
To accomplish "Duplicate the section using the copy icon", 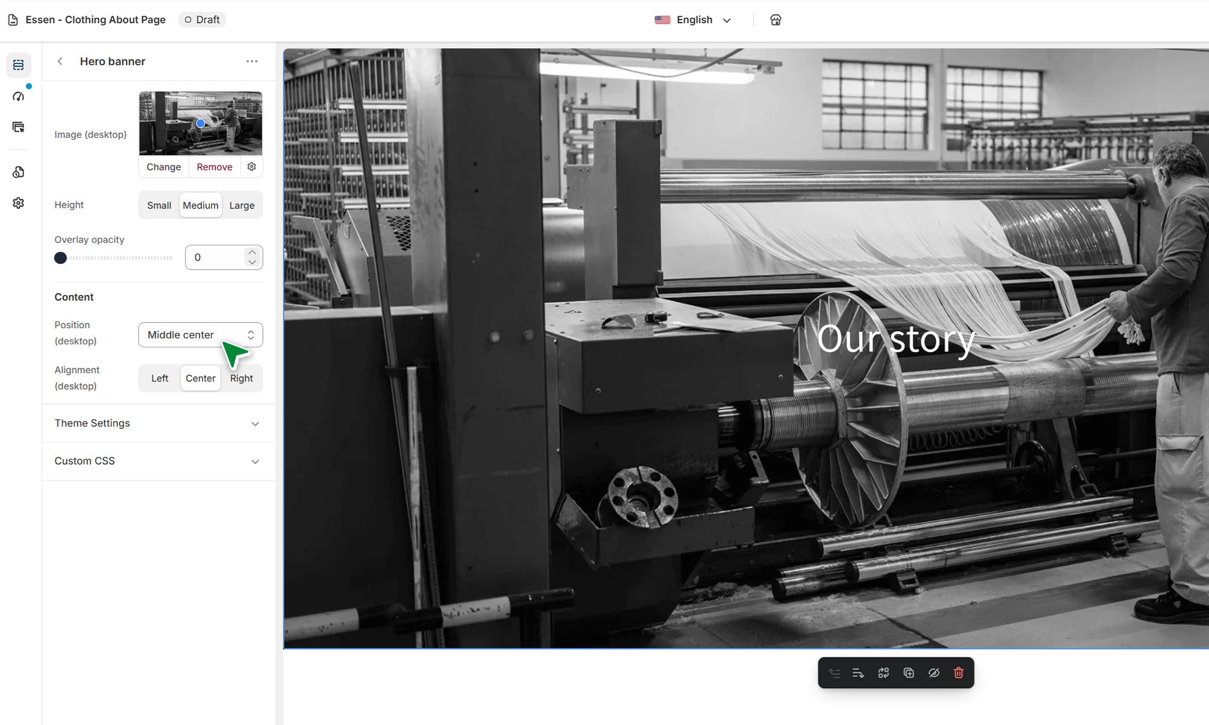I will [x=908, y=673].
